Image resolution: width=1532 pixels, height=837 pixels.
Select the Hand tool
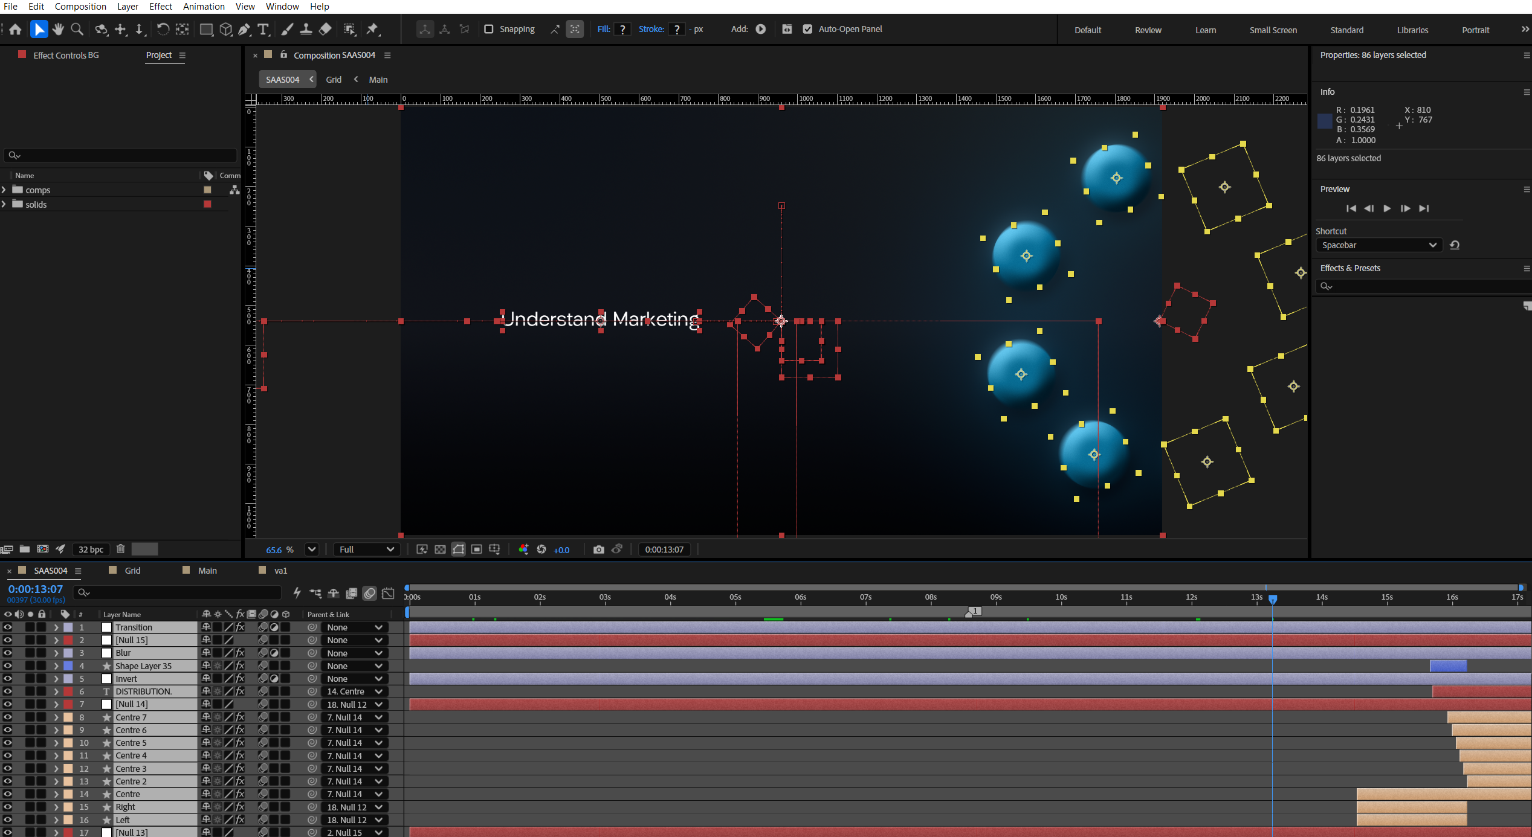point(58,29)
